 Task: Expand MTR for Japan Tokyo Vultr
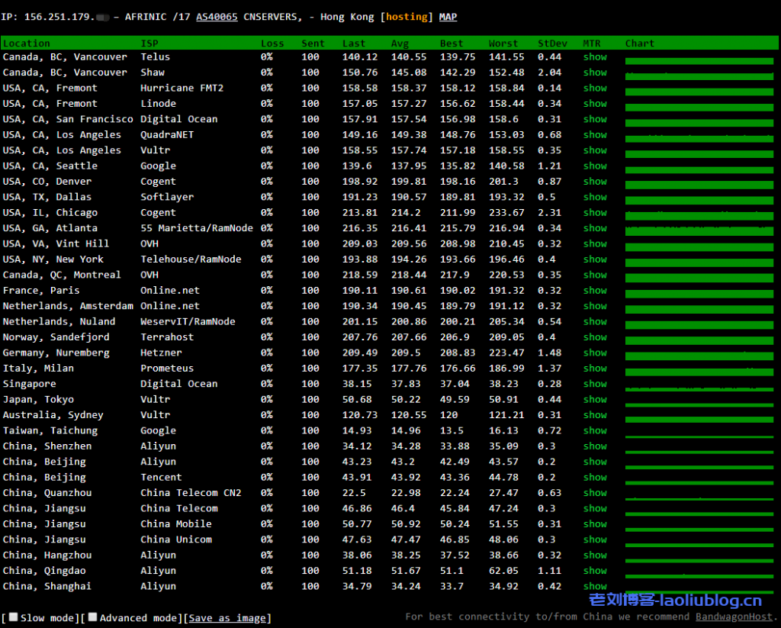point(595,399)
